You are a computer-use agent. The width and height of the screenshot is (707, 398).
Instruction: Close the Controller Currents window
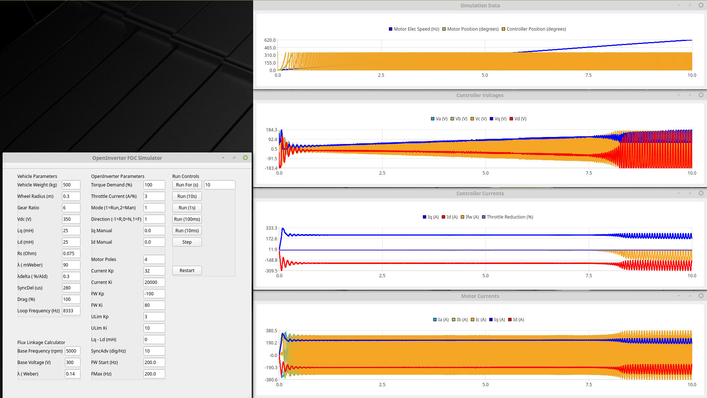(x=701, y=193)
